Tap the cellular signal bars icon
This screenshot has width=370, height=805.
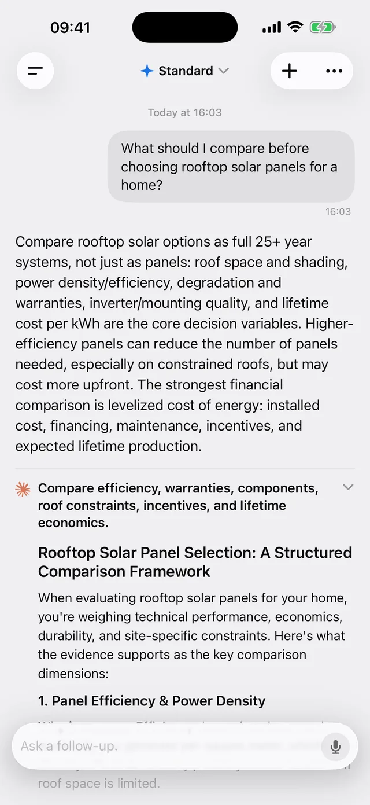tap(272, 27)
